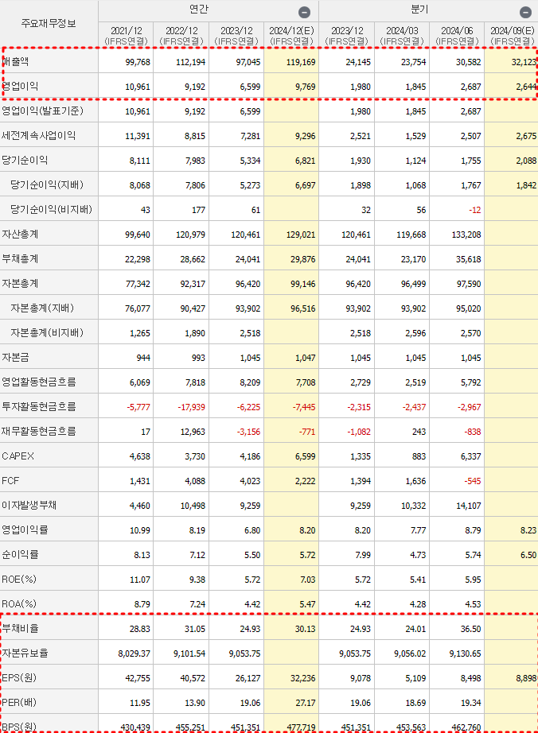Select the 자본유보율 row label
Image resolution: width=538 pixels, height=733 pixels.
[25, 653]
